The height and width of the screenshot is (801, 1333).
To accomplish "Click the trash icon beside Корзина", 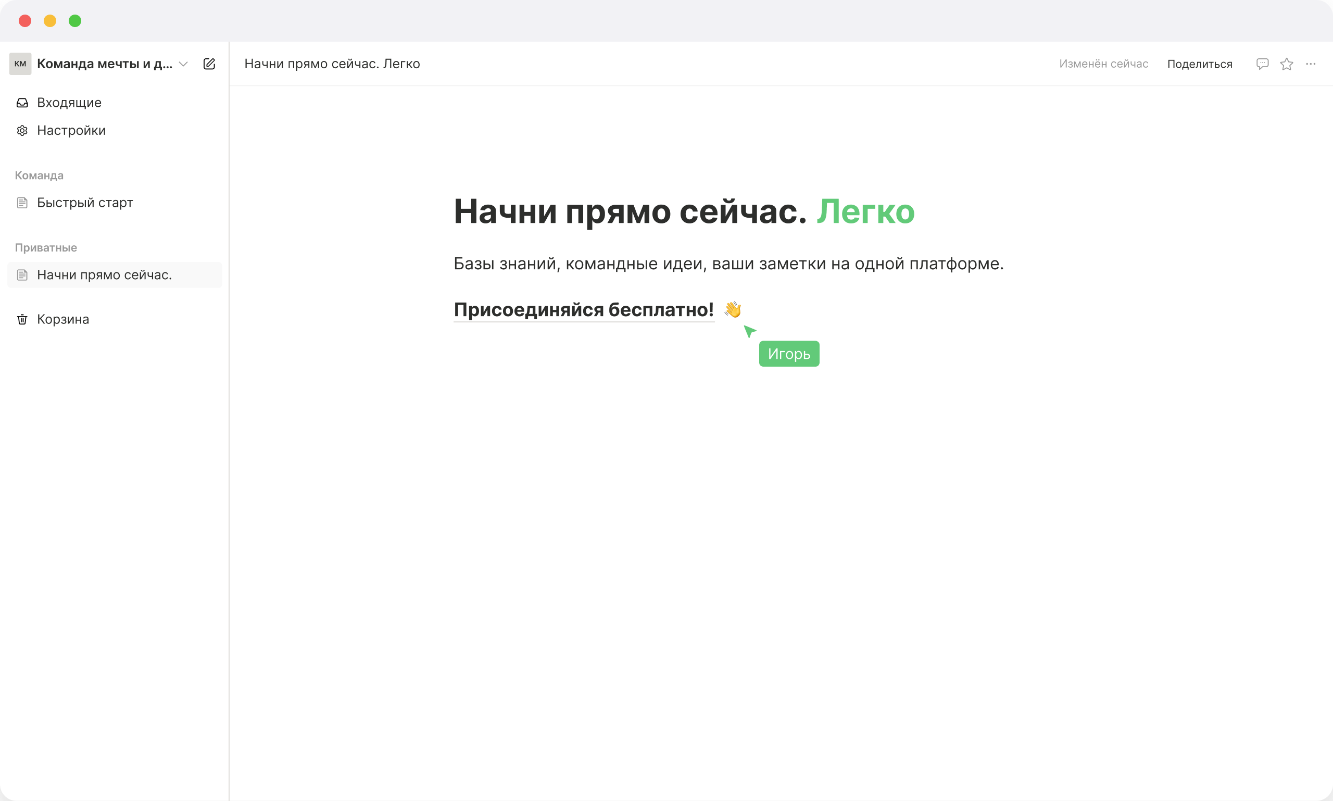I will coord(22,320).
